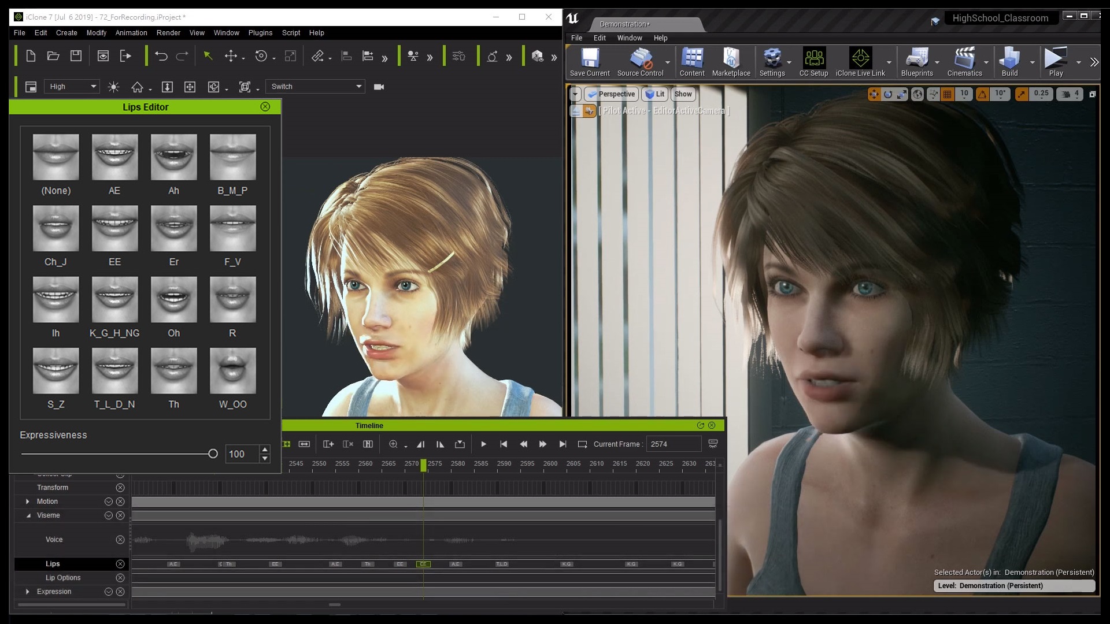Remove the Lip Options track with X

point(120,578)
